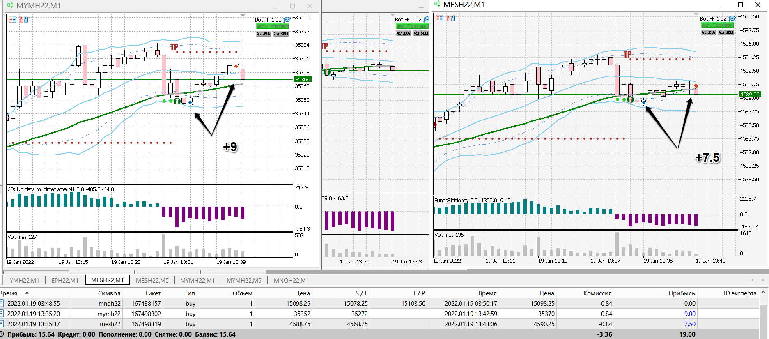Click the green выкл.Торговл button in MYMH22 chart
The width and height of the screenshot is (769, 339).
pyautogui.click(x=272, y=26)
